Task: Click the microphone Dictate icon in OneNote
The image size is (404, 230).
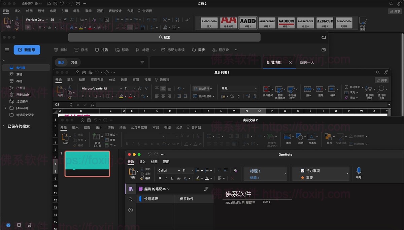Action: [359, 171]
